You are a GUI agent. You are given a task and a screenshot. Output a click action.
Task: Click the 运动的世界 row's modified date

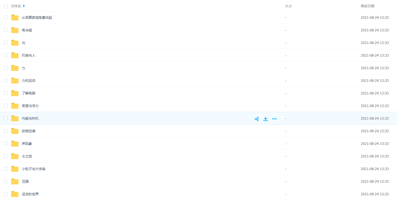point(375,194)
